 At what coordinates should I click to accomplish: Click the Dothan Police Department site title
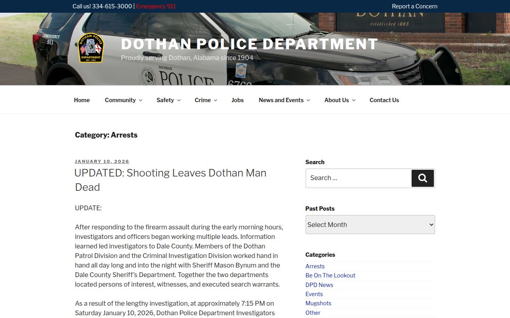[249, 44]
